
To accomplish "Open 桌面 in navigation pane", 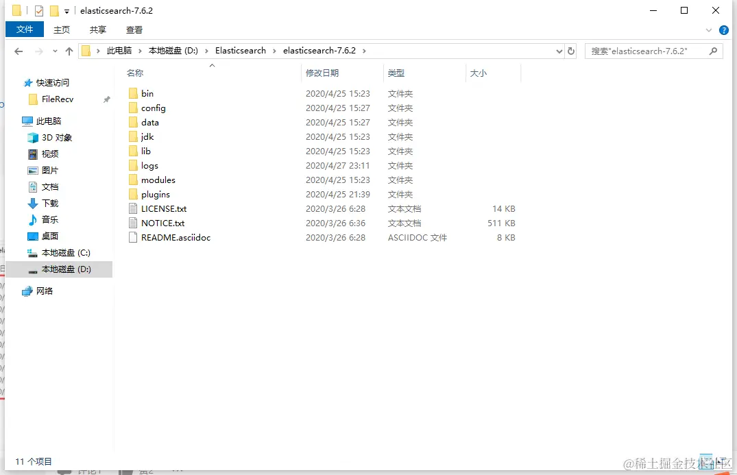I will 43,236.
